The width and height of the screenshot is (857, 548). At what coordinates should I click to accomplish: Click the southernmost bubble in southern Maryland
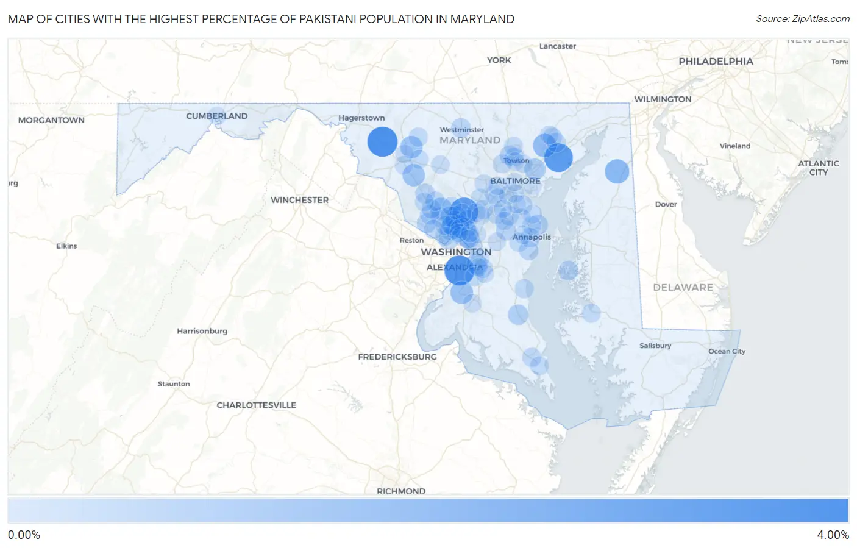tap(539, 366)
